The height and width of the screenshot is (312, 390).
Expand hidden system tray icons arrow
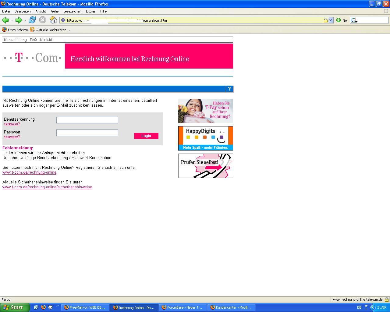pyautogui.click(x=372, y=307)
